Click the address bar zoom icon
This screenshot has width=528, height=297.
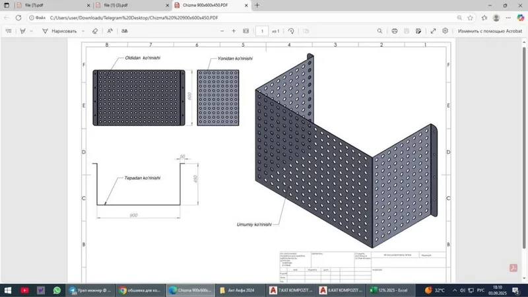(459, 18)
